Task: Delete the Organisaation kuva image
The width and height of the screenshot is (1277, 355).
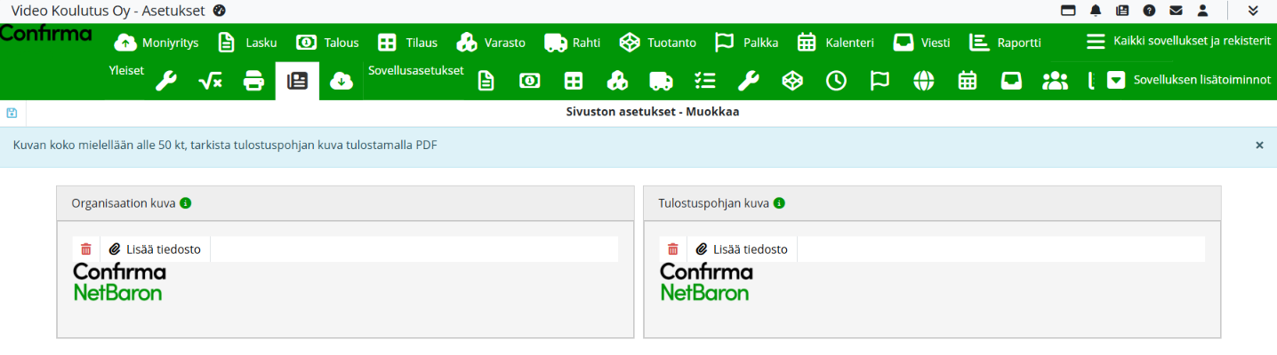Action: point(86,249)
